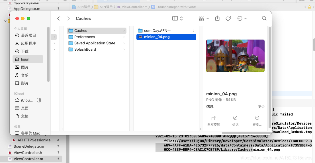The width and height of the screenshot is (315, 163).
Task: Click the Finder window close button
Action: click(x=17, y=18)
